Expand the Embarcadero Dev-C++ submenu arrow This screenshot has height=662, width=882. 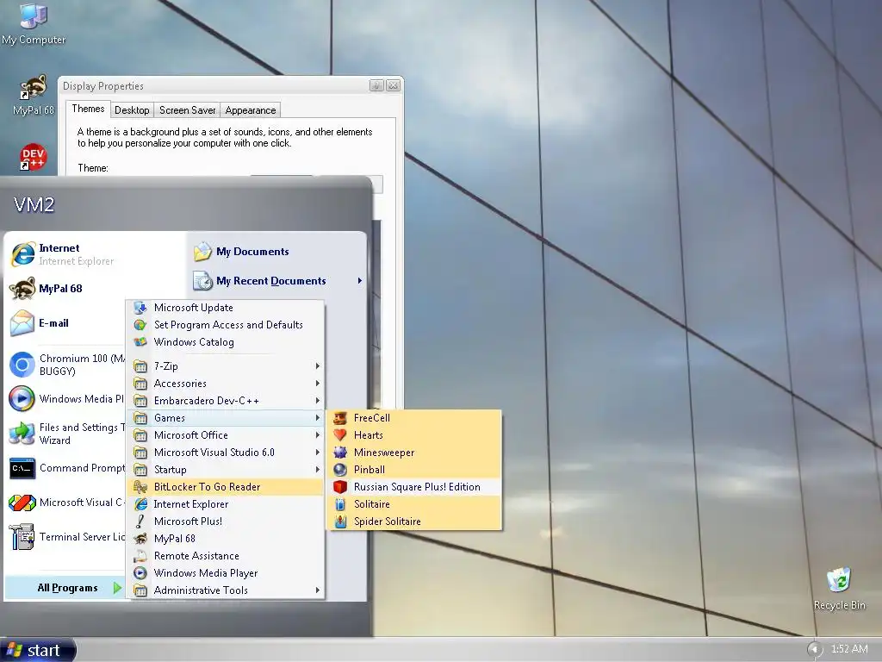tap(317, 401)
